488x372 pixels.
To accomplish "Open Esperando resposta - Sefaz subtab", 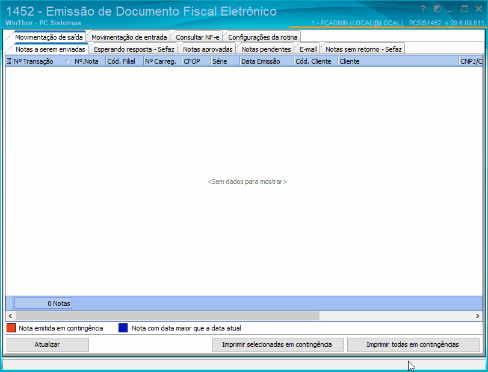I will (x=134, y=49).
